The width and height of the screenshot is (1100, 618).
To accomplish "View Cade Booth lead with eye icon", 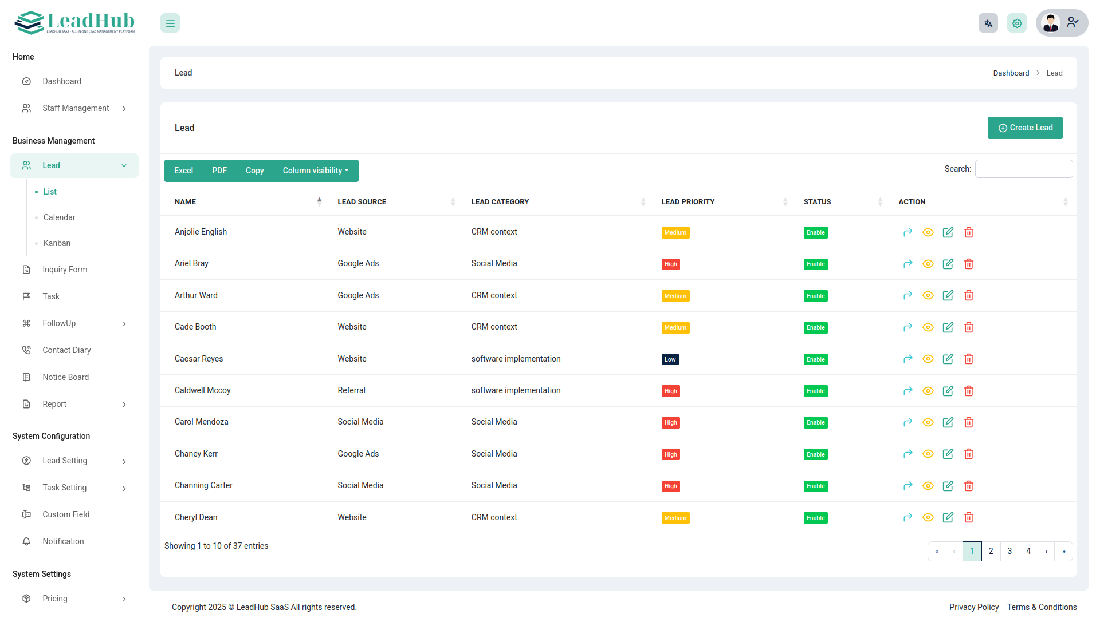I will 928,327.
